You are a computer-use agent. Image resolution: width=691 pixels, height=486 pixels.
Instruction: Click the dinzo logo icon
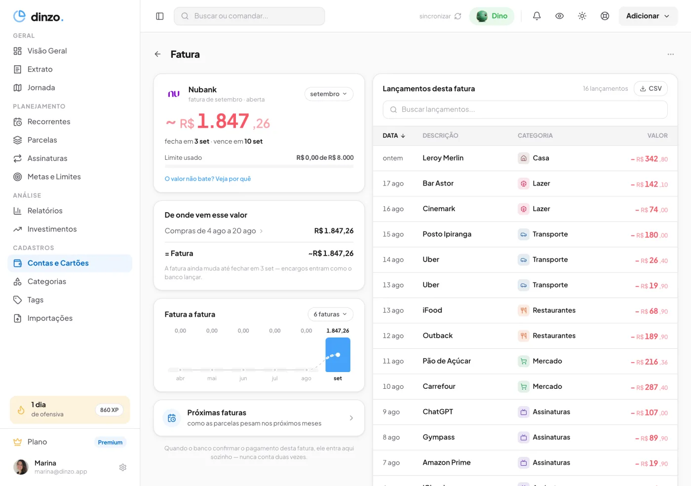click(19, 16)
